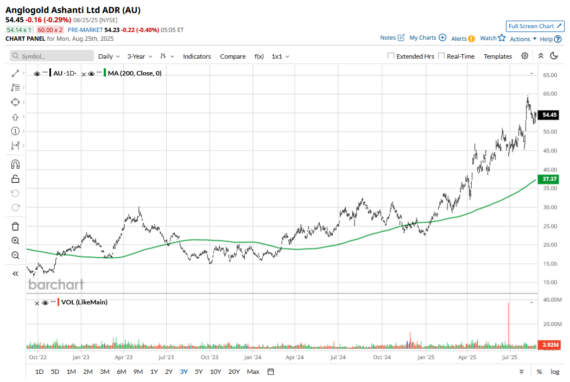Zoom in on the chart
This screenshot has width=570, height=382.
point(15,240)
